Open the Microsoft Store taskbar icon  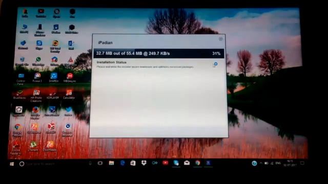133,163
